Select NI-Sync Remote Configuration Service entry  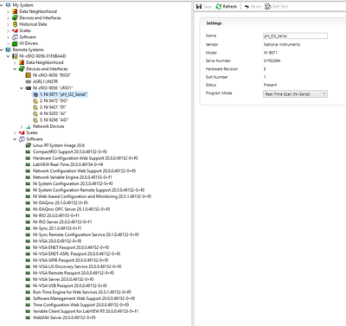tap(86, 234)
